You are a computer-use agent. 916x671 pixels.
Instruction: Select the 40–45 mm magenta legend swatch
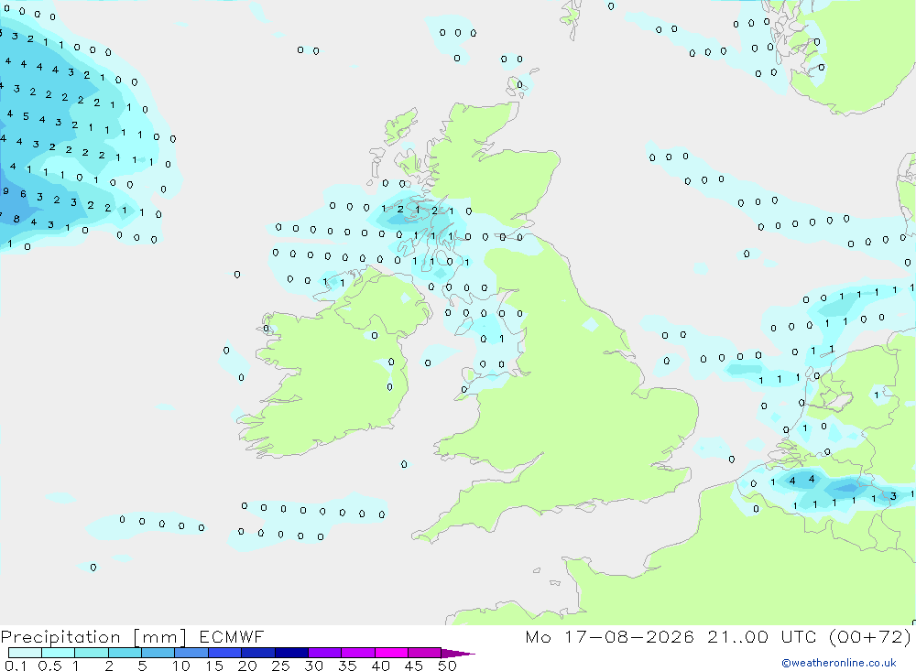click(x=391, y=653)
